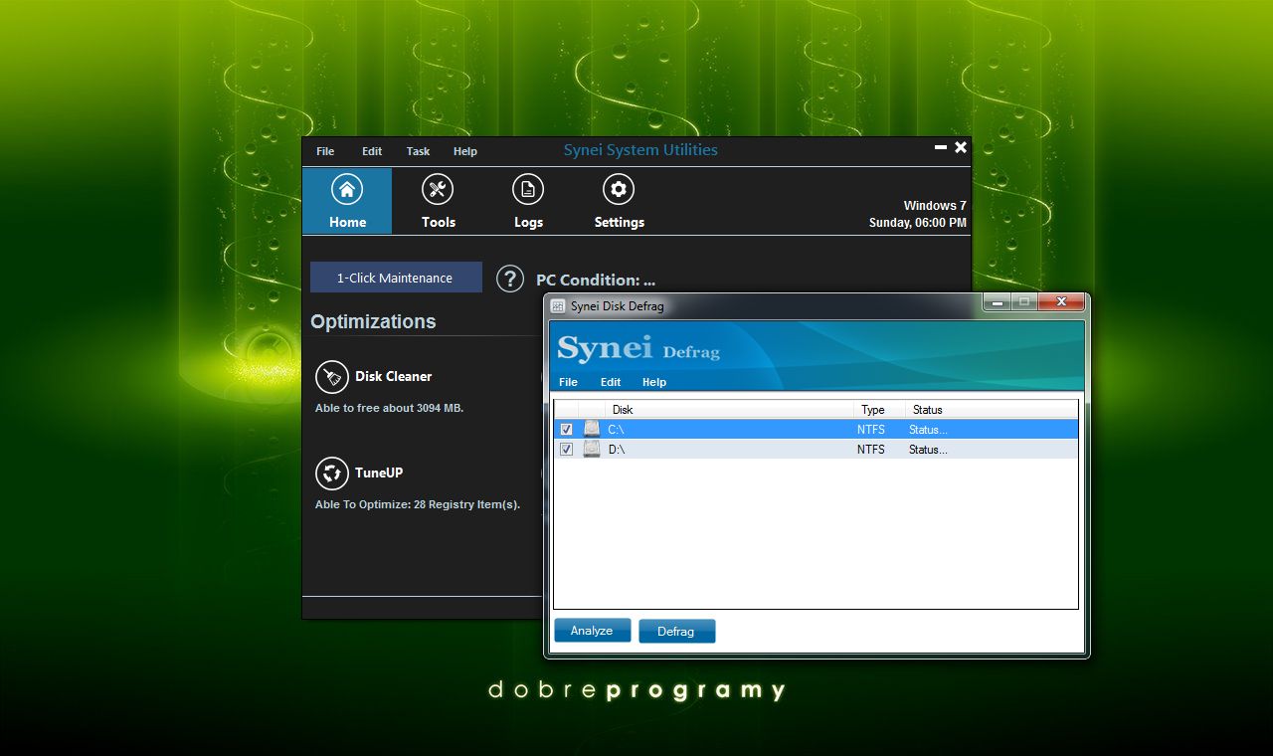
Task: Click the Status column header
Action: (x=991, y=410)
